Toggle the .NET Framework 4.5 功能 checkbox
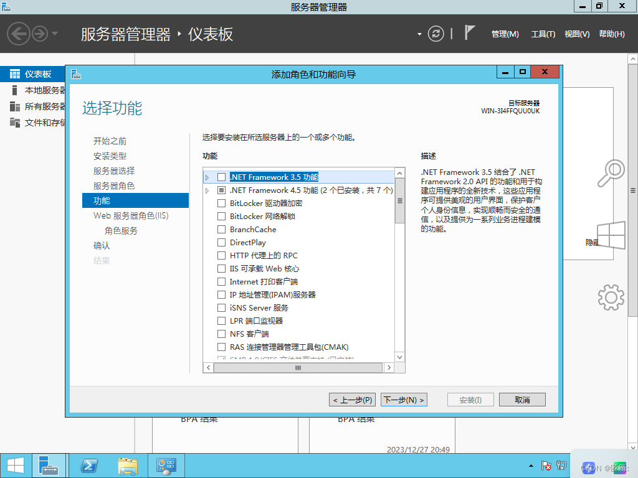Screen dimensions: 638x478 click(x=221, y=190)
